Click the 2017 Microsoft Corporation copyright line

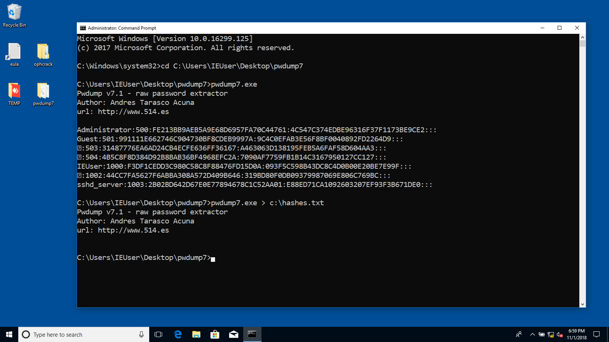click(186, 48)
